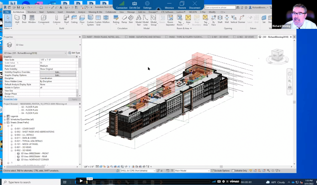Choose the Mullion tool

[106, 19]
